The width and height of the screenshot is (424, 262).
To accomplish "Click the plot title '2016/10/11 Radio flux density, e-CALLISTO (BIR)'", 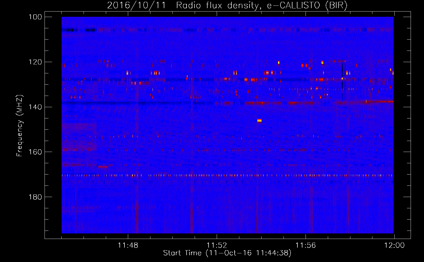I will (x=227, y=6).
